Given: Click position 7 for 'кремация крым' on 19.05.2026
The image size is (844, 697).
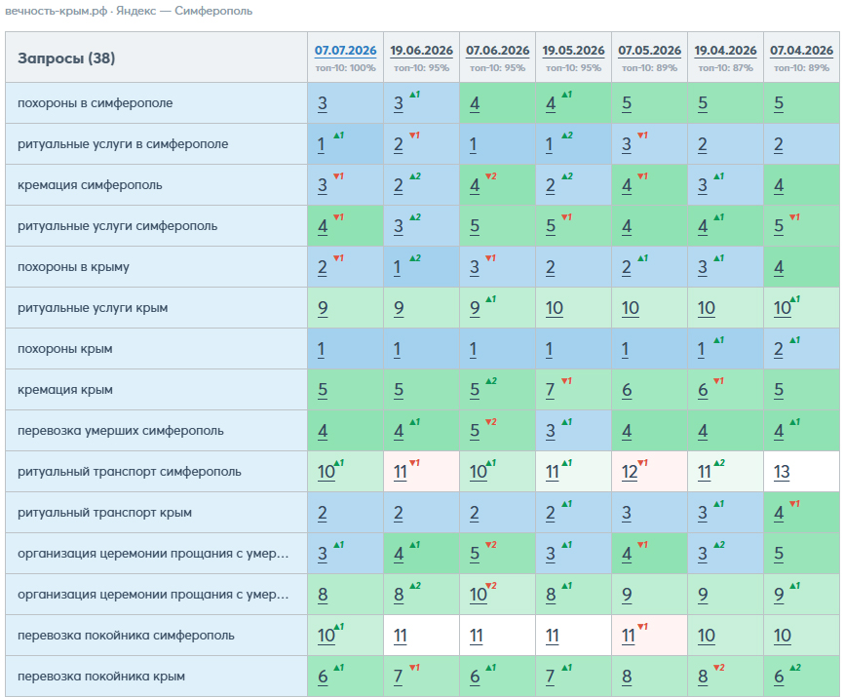Looking at the screenshot, I should coord(550,390).
